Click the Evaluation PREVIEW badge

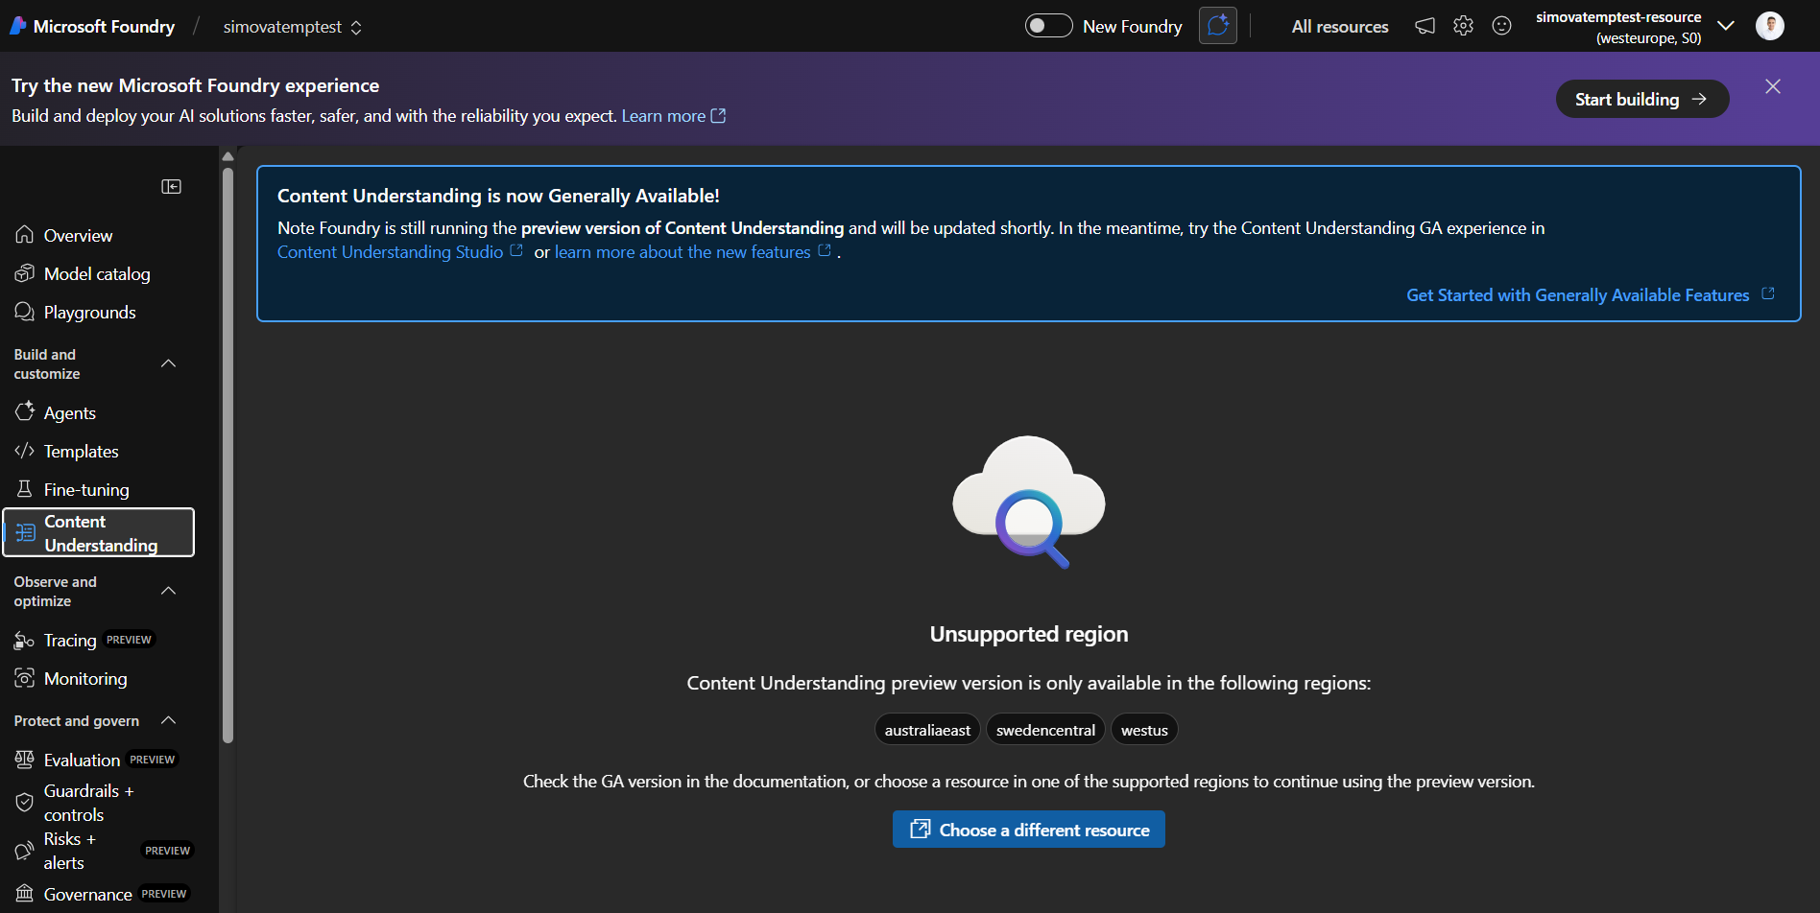[153, 760]
